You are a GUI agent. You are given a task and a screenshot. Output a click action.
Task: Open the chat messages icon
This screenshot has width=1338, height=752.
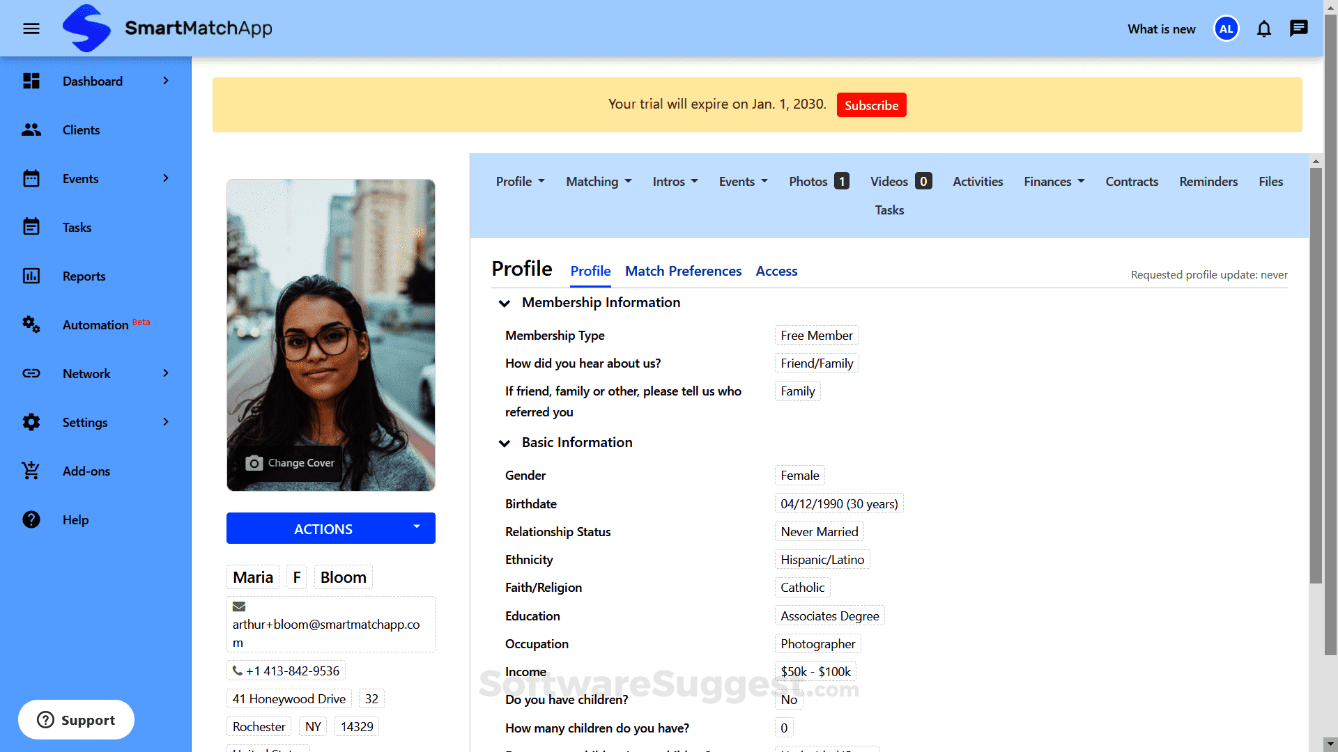tap(1298, 29)
